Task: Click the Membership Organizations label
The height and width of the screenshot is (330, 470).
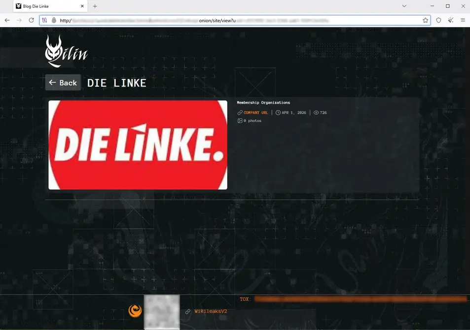Action: (263, 102)
